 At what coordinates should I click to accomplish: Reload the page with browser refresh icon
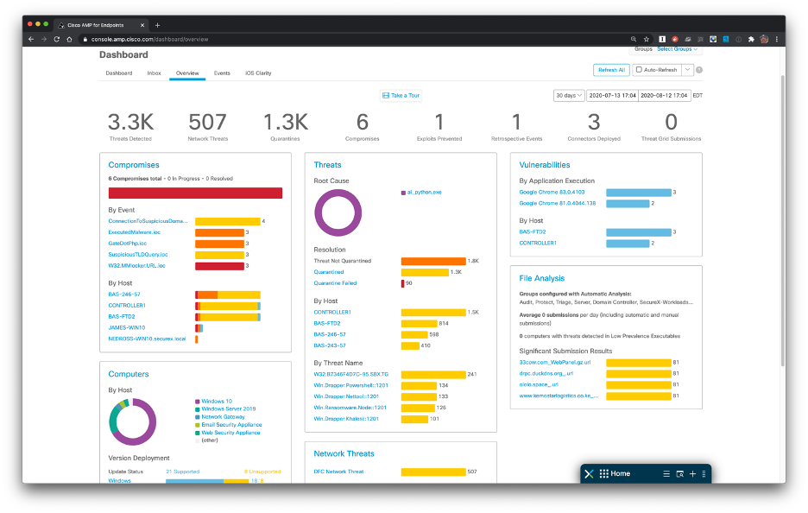click(x=56, y=39)
